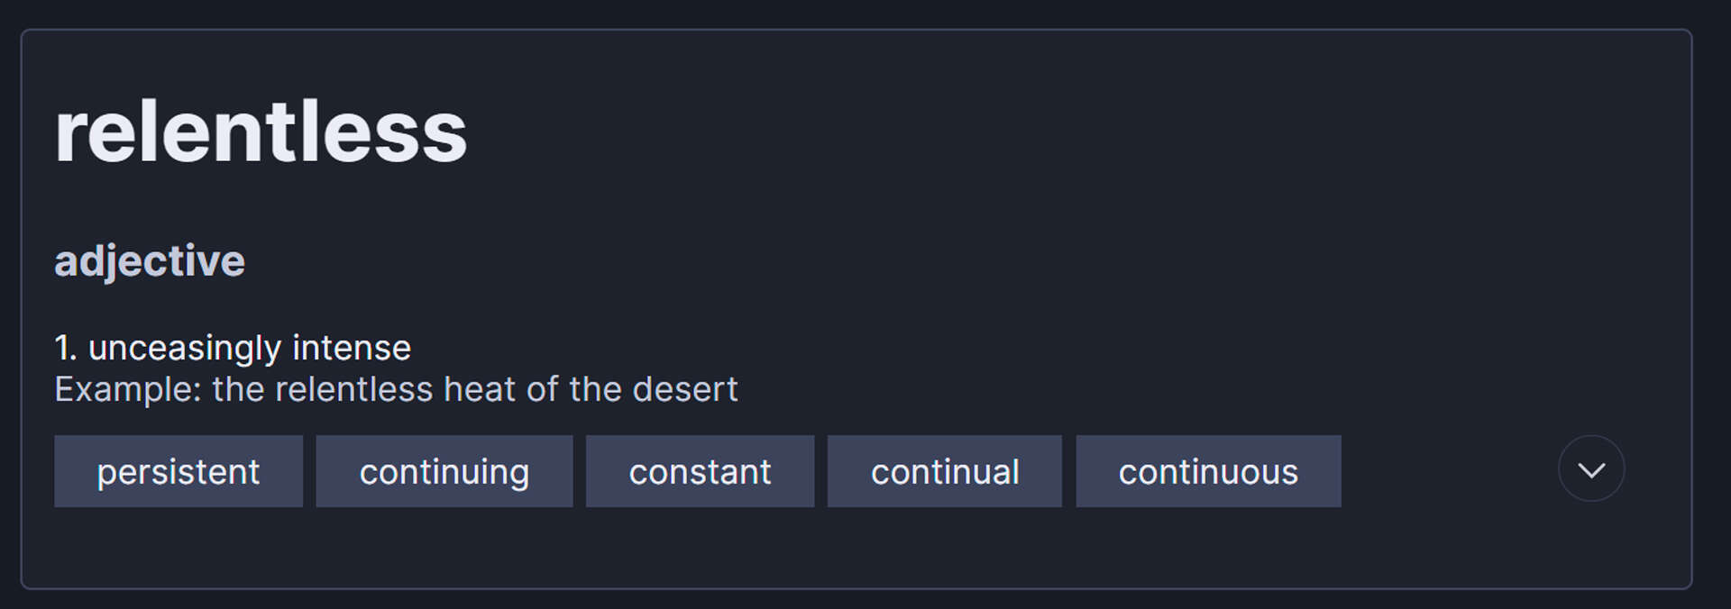Click the word 'intense' in the definition
The image size is (1731, 609).
point(352,348)
